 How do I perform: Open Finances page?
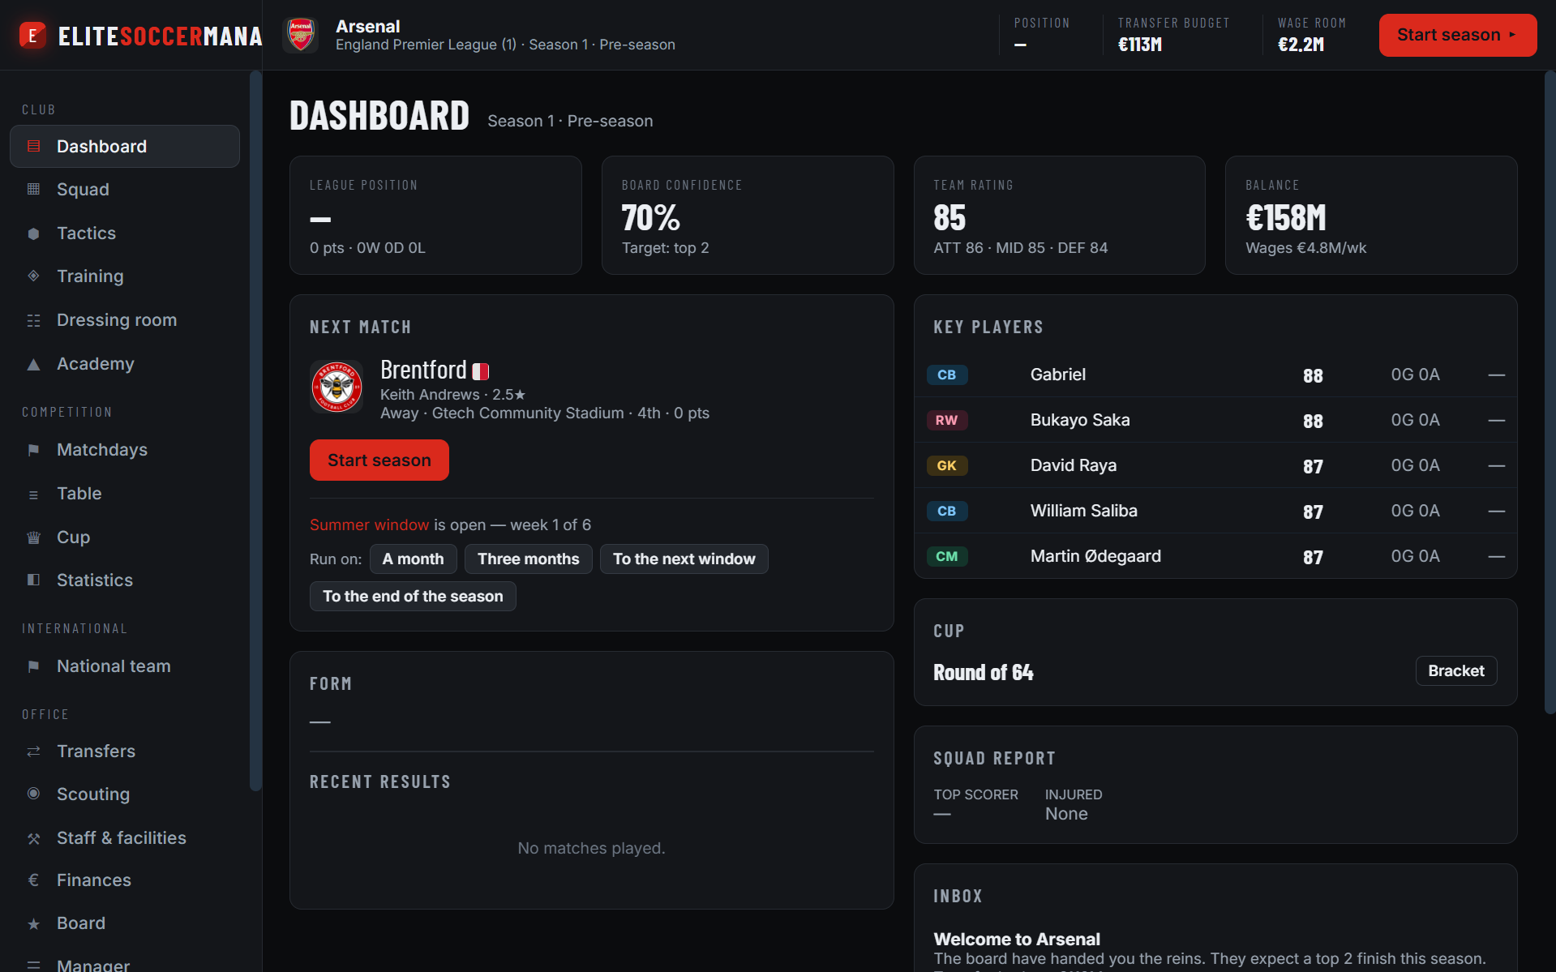tap(125, 880)
